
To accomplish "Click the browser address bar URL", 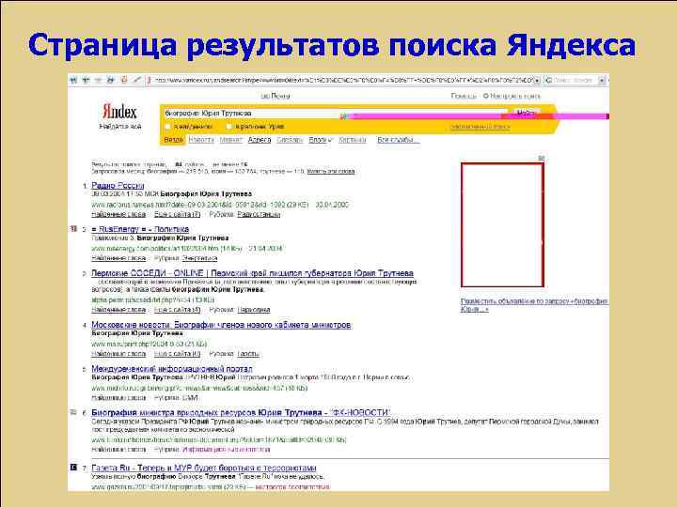I will coord(343,81).
